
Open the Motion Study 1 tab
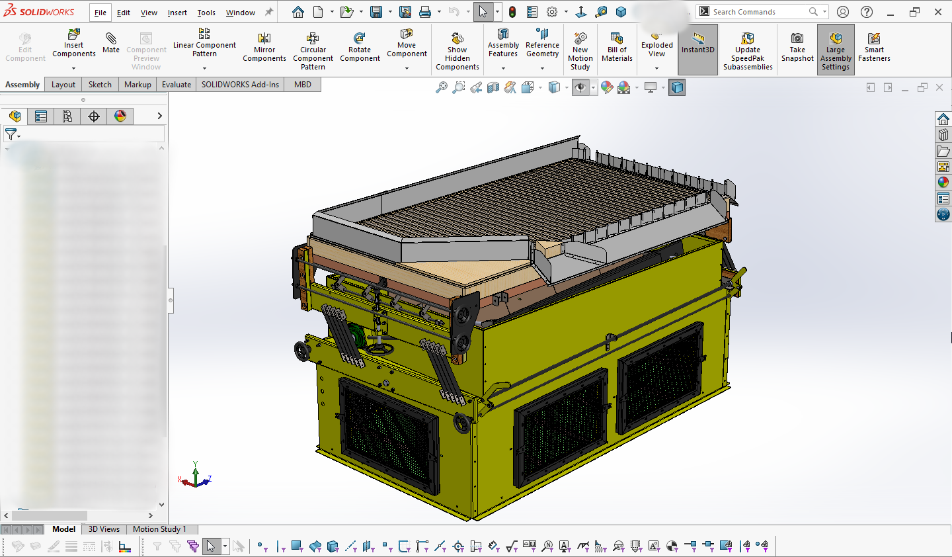click(159, 529)
